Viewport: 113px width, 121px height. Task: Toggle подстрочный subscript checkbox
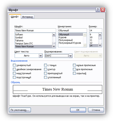tap(14, 77)
